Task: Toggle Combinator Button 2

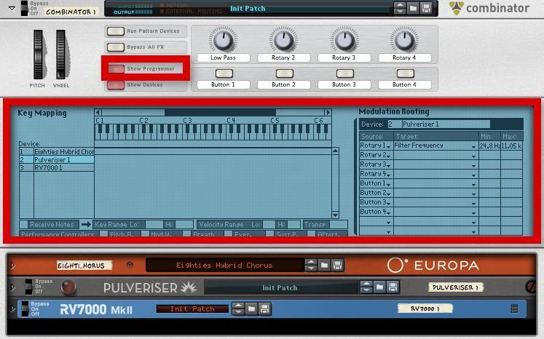Action: pos(285,73)
